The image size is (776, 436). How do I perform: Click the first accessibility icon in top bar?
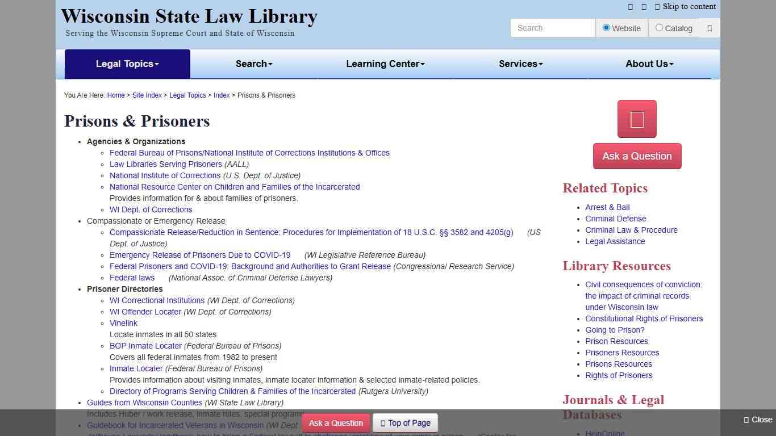click(x=631, y=7)
